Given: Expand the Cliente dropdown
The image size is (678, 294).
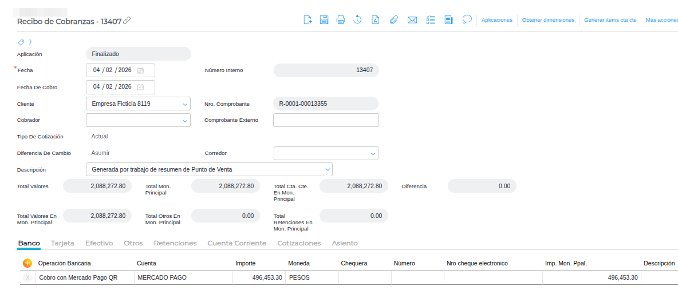Looking at the screenshot, I should 185,104.
